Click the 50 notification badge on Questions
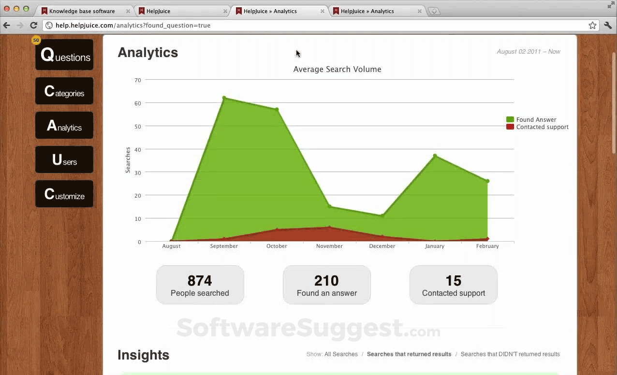 (x=36, y=40)
